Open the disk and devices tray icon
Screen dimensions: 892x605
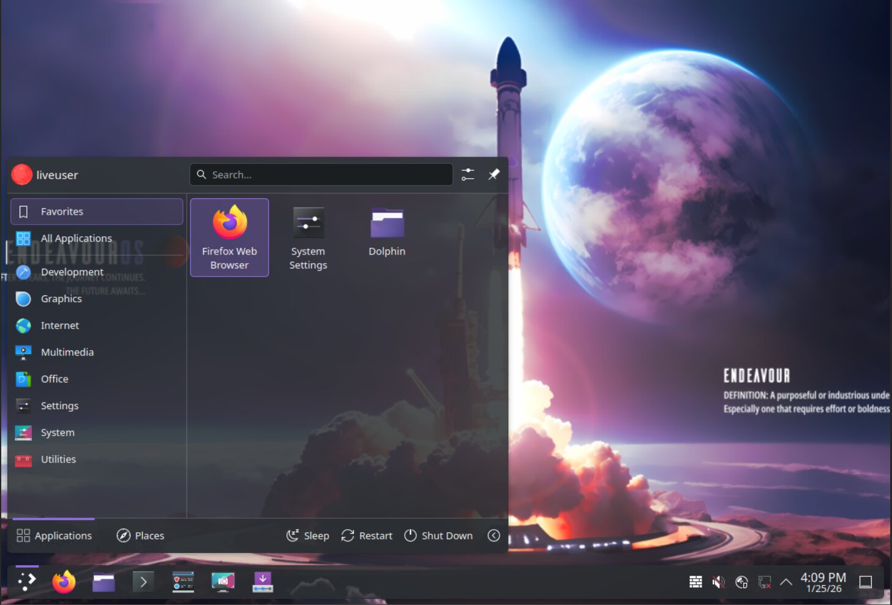tap(741, 582)
